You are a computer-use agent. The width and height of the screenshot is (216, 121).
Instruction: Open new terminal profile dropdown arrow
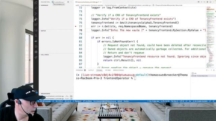209,70
